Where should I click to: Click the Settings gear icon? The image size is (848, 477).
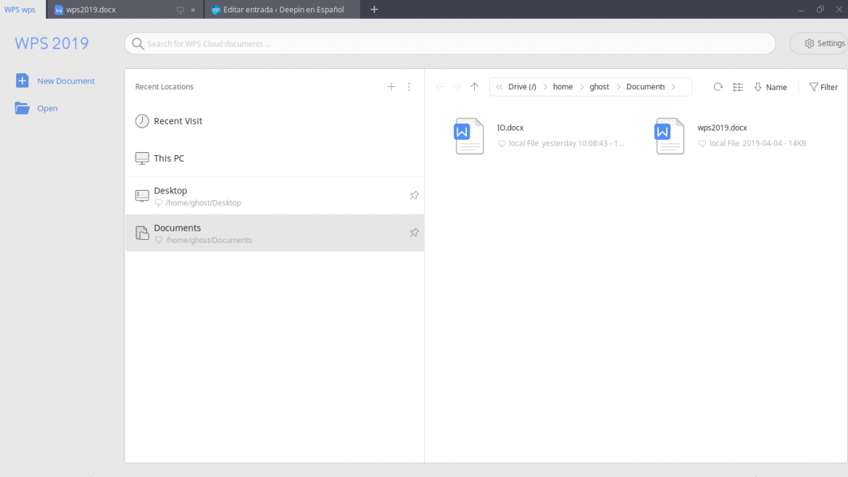[x=809, y=43]
